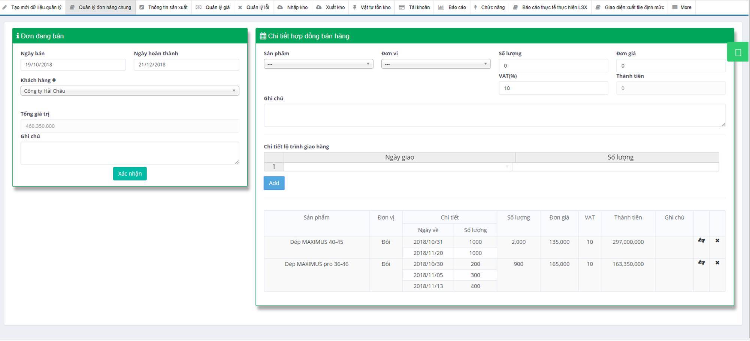This screenshot has height=341, width=750.
Task: Open the Khách hàng dropdown Công ty Hải Châu
Action: (130, 91)
